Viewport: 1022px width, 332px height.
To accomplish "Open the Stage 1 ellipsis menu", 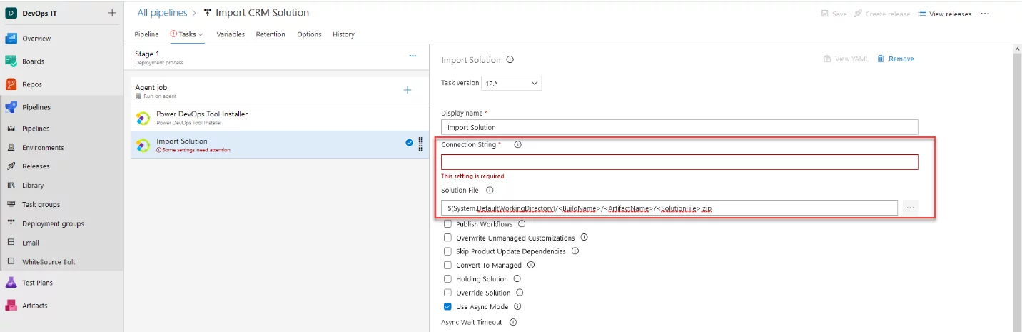I will [412, 56].
